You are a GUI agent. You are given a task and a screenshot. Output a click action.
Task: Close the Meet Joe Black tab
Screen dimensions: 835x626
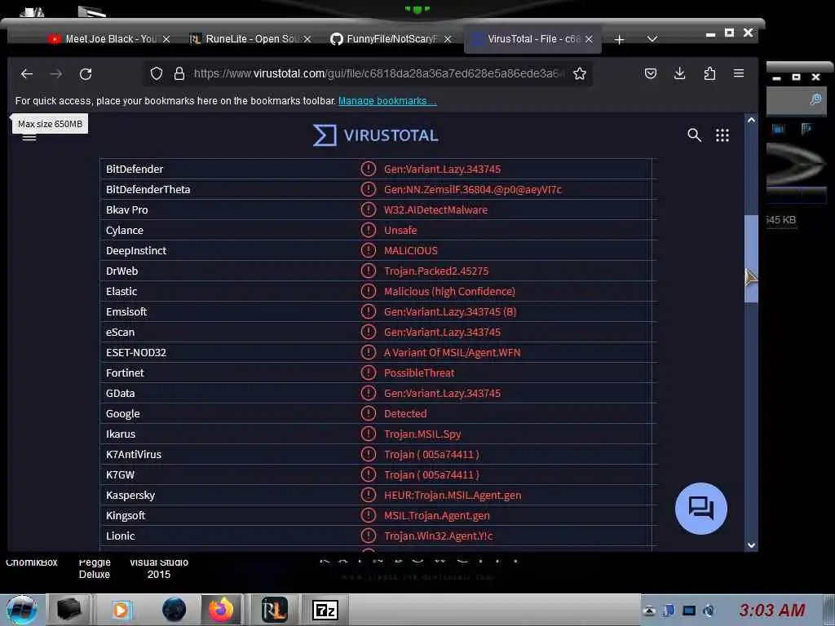pyautogui.click(x=166, y=39)
